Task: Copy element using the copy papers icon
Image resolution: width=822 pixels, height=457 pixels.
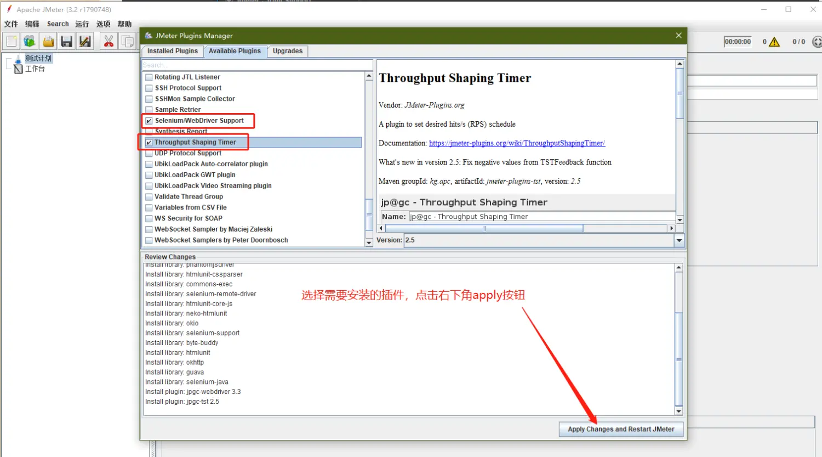Action: (x=127, y=41)
